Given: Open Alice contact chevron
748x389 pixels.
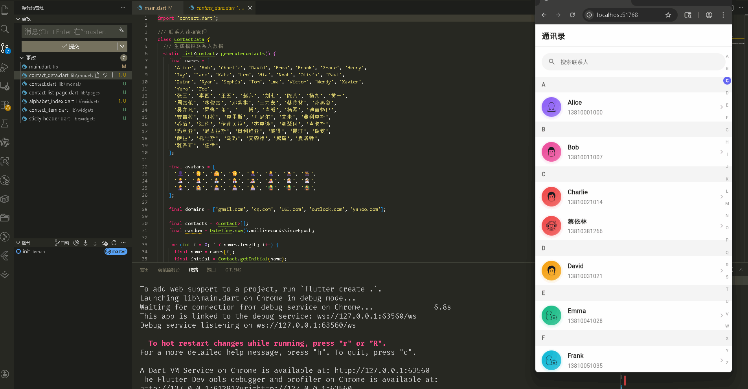Looking at the screenshot, I should pos(721,107).
